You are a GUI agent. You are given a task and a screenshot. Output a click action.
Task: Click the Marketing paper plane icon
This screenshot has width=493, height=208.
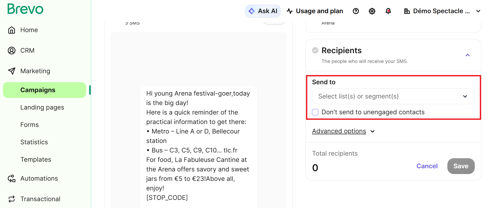click(x=12, y=71)
